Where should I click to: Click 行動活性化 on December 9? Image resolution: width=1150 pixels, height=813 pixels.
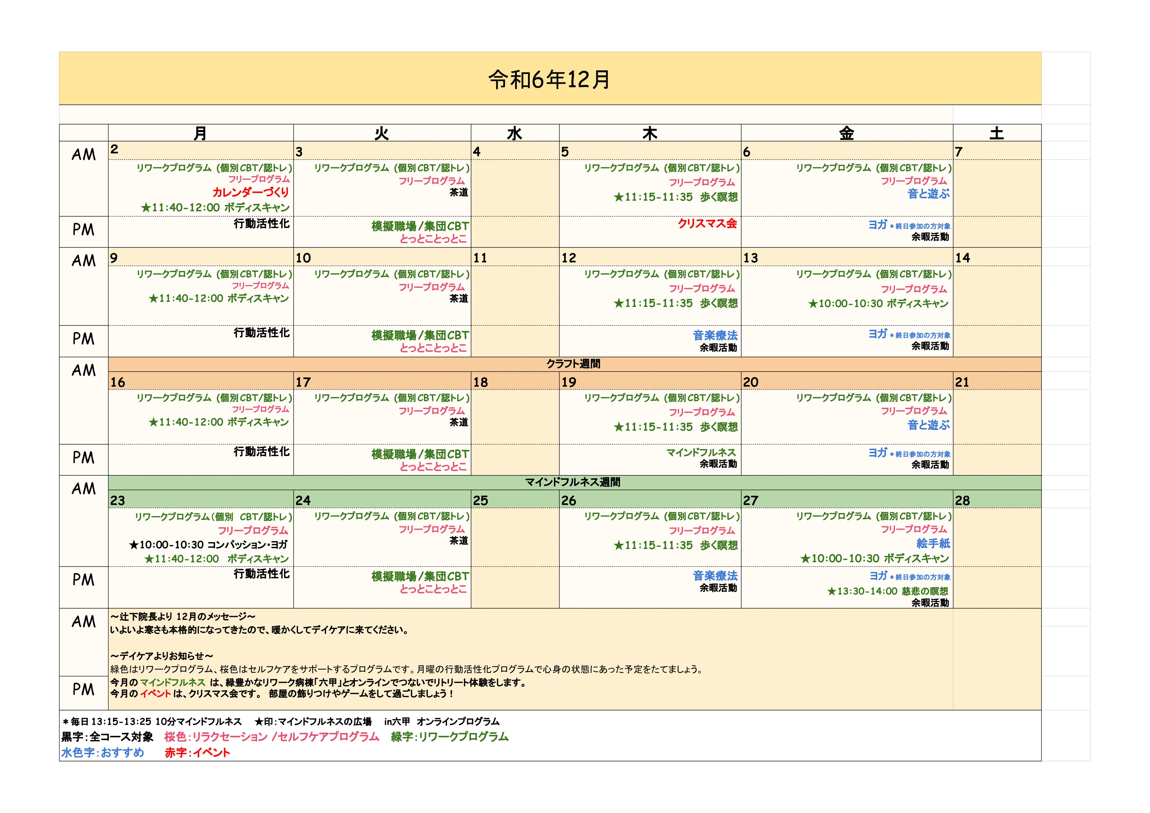(261, 333)
